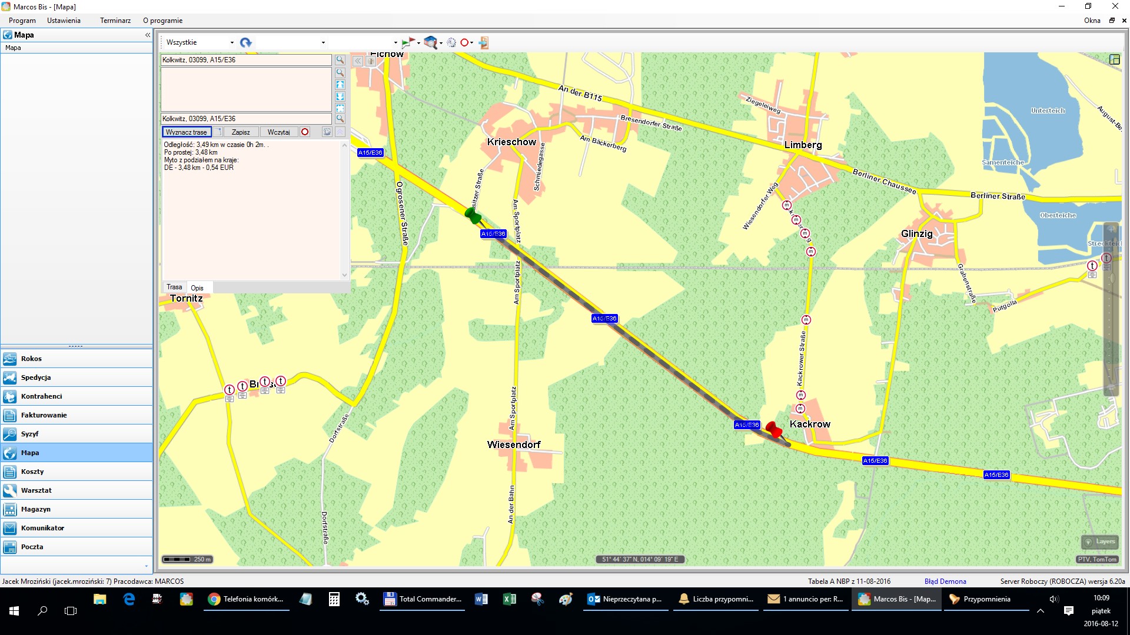Open Fakturowanie module in sidebar

44,415
